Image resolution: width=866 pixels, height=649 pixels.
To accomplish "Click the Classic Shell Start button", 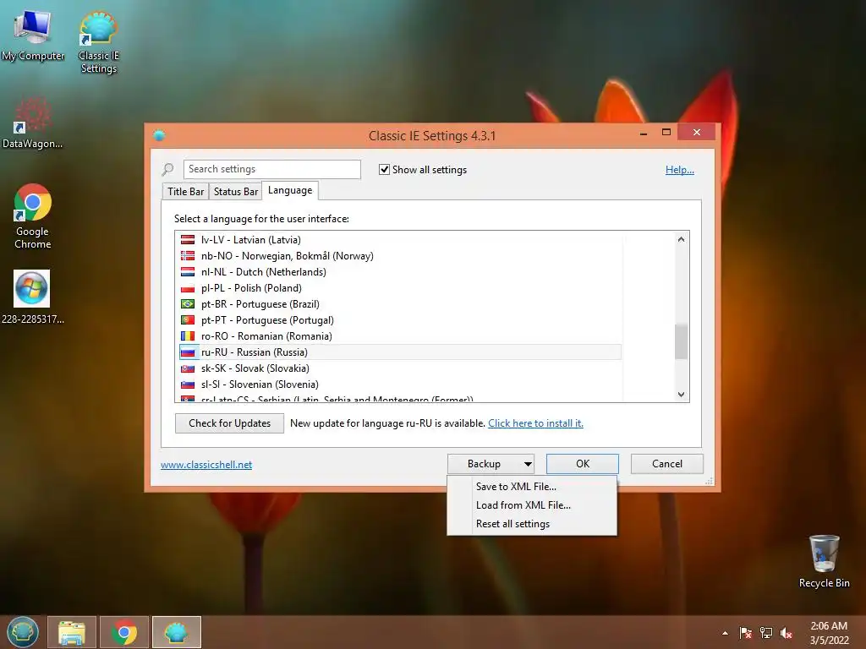I will (x=22, y=632).
